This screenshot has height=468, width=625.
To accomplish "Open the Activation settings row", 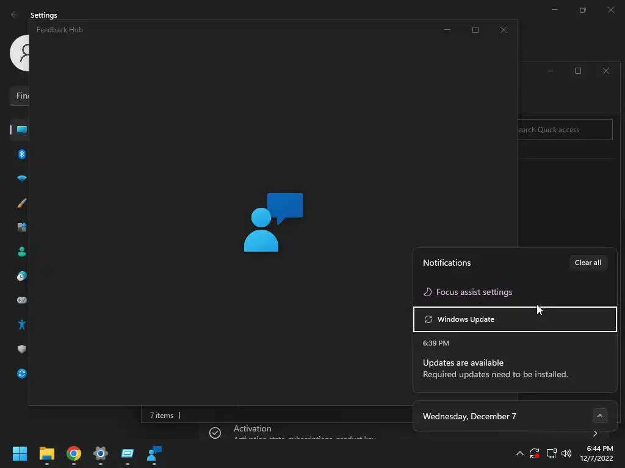I will pos(403,432).
